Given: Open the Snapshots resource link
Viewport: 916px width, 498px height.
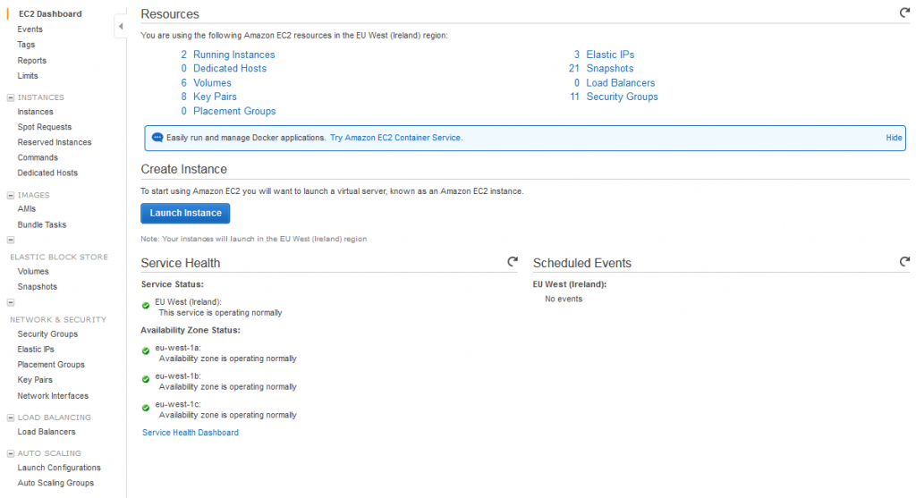Looking at the screenshot, I should coord(609,68).
